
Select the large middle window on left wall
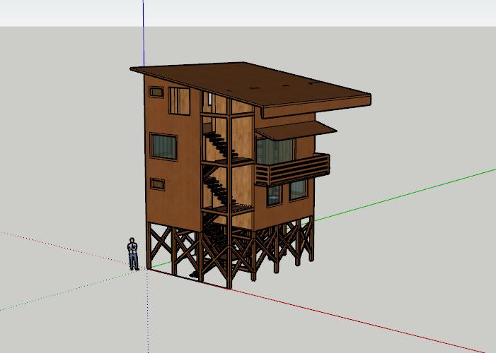163,146
